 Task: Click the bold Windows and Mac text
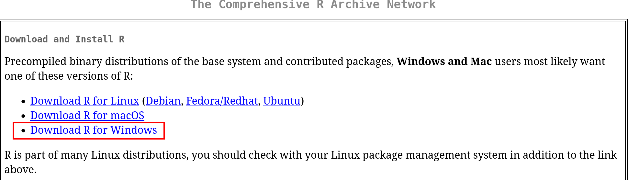click(x=444, y=62)
